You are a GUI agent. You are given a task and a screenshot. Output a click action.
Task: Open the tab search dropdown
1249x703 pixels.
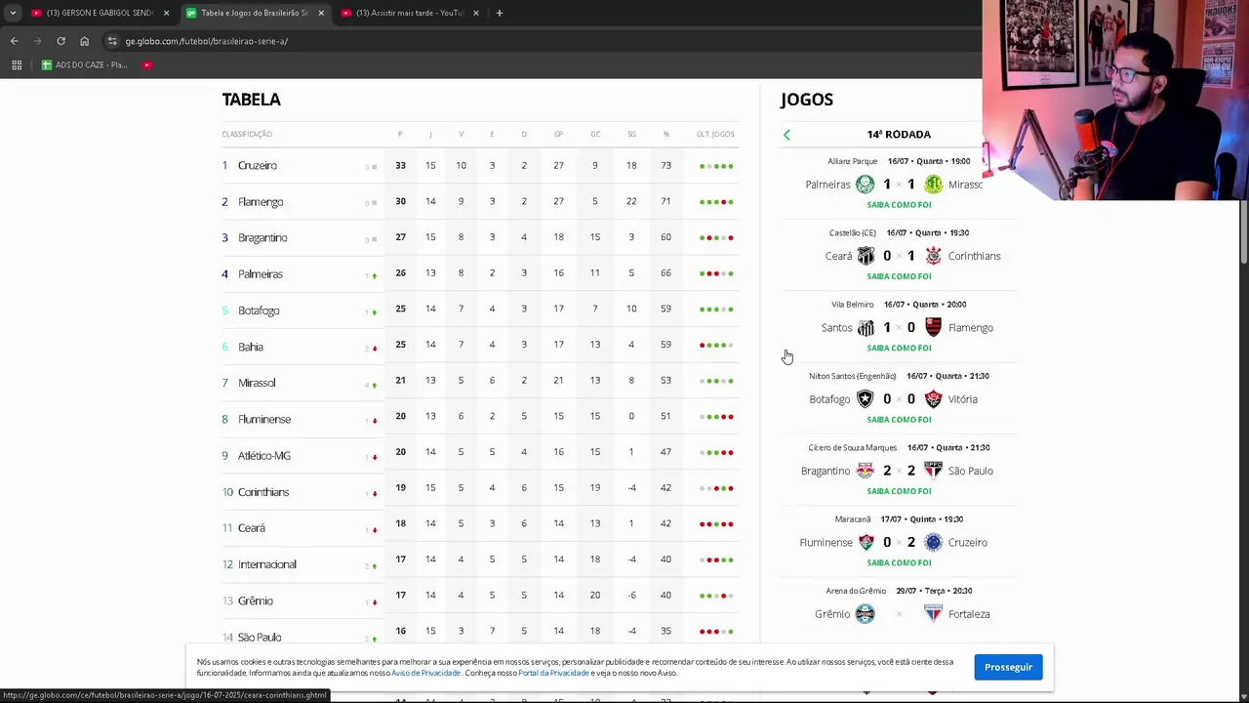click(13, 13)
